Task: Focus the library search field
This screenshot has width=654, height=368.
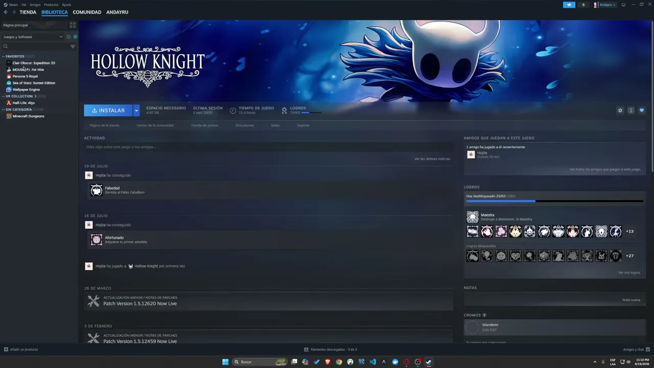Action: point(38,47)
